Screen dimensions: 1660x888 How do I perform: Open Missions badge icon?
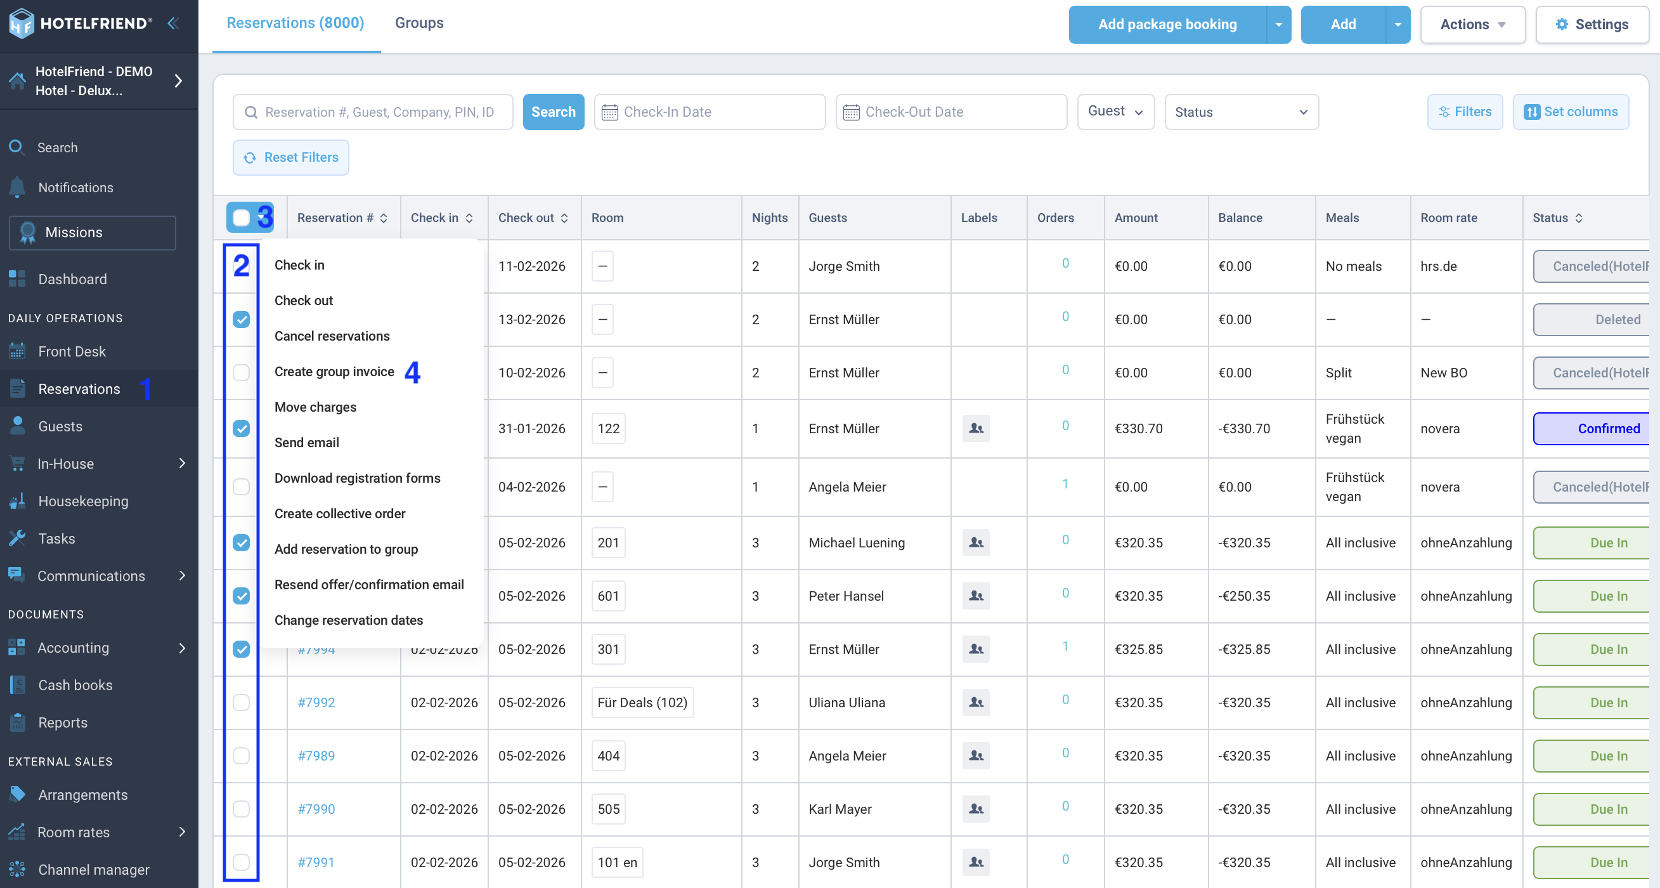coord(28,233)
